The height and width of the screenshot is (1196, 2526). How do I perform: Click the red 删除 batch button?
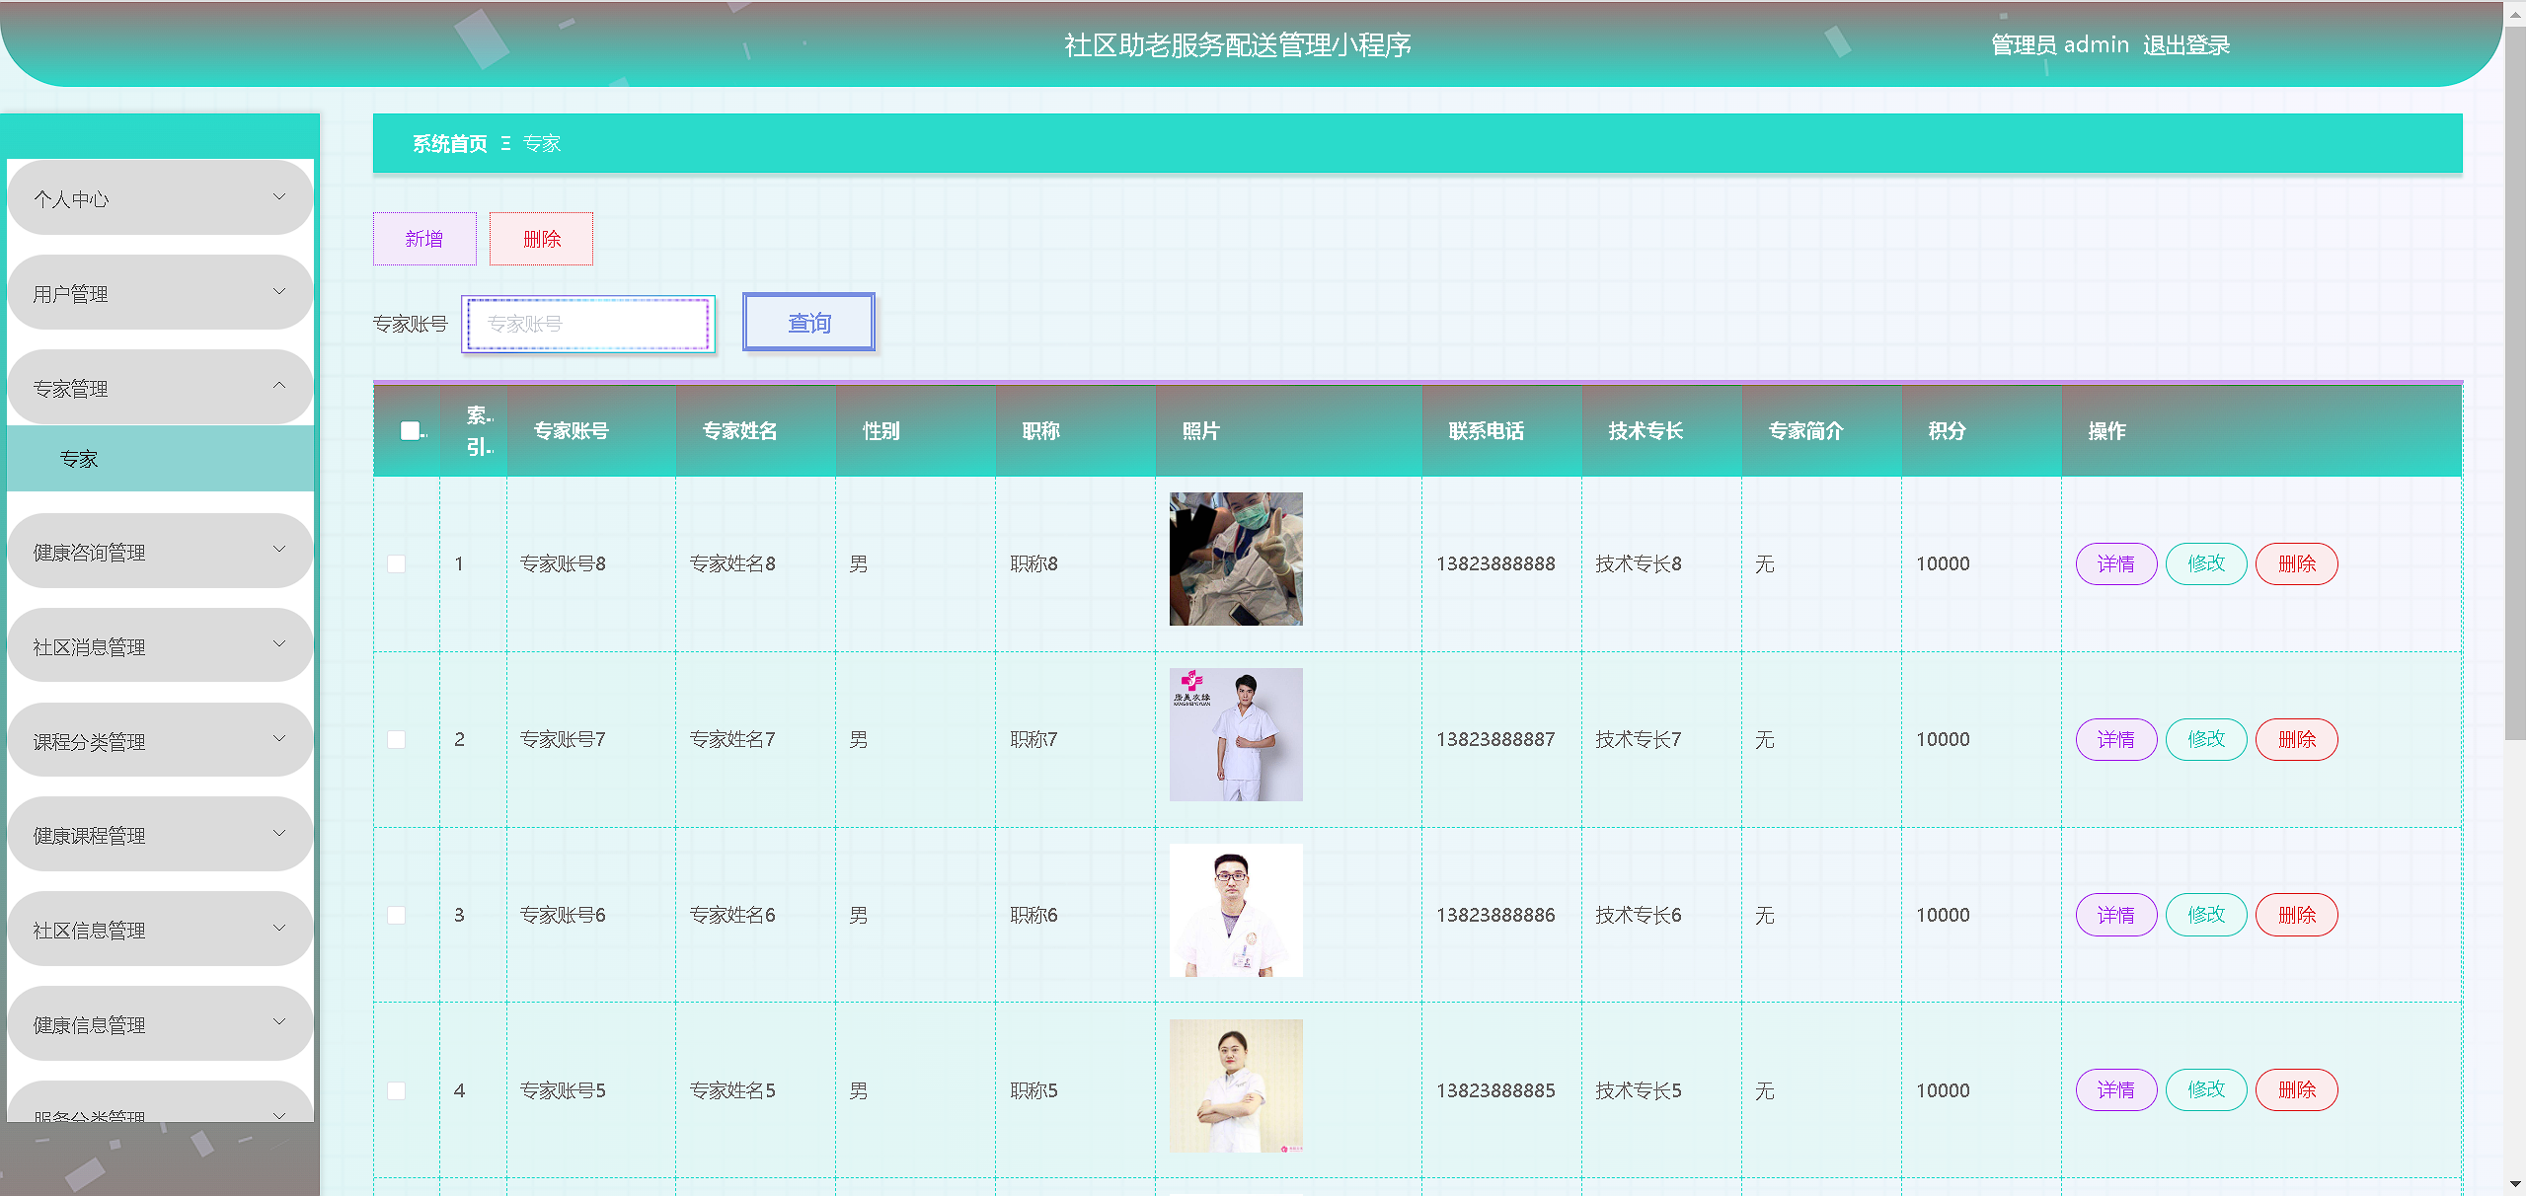[541, 239]
